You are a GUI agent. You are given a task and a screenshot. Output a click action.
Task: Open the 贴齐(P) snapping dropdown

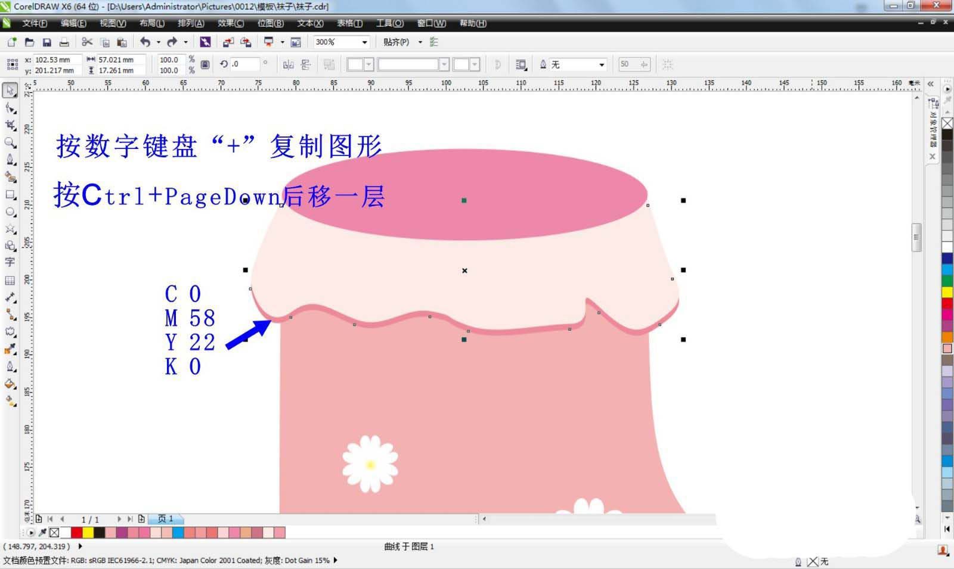[420, 42]
